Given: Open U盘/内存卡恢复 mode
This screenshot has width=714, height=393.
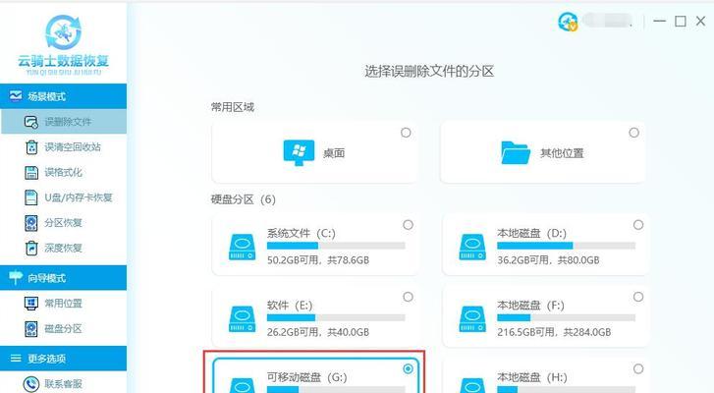Looking at the screenshot, I should pos(79,197).
